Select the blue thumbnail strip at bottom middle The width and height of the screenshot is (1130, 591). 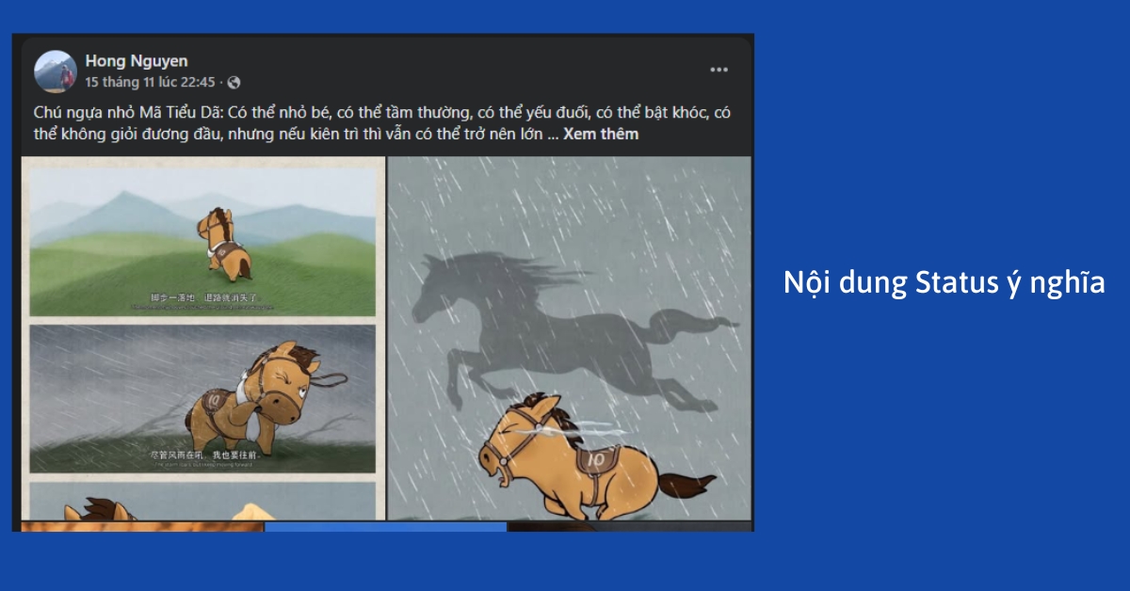386,527
